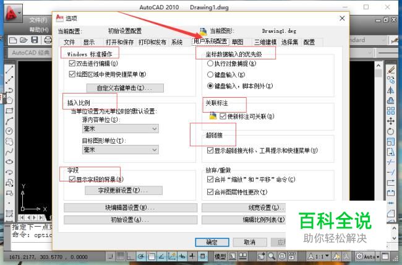Switch to 系统 tab
The image size is (402, 265).
177,42
